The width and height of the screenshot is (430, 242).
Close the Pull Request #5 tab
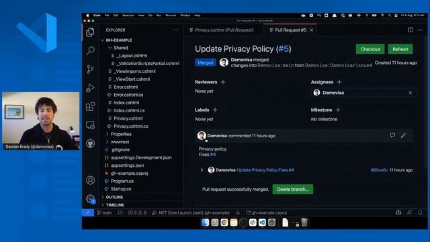click(x=312, y=30)
